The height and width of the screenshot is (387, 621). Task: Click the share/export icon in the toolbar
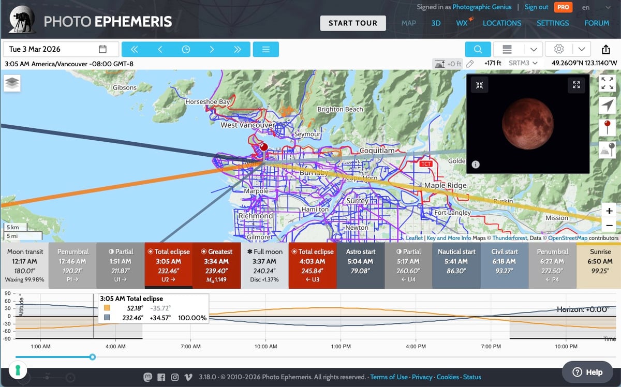605,49
